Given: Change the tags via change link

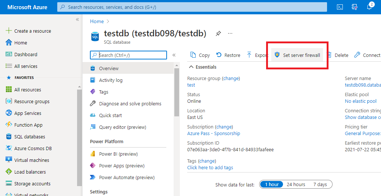Looking at the screenshot, I should 207,161.
